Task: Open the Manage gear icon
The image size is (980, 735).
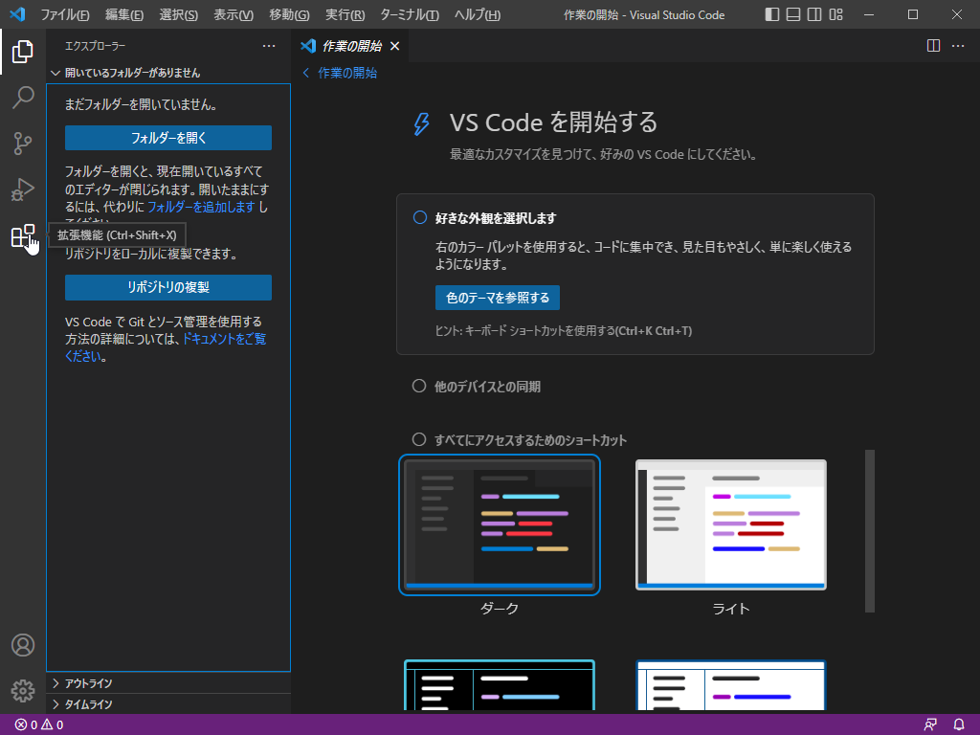Action: pos(23,690)
